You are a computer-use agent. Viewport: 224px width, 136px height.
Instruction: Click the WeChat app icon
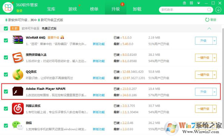18,125
